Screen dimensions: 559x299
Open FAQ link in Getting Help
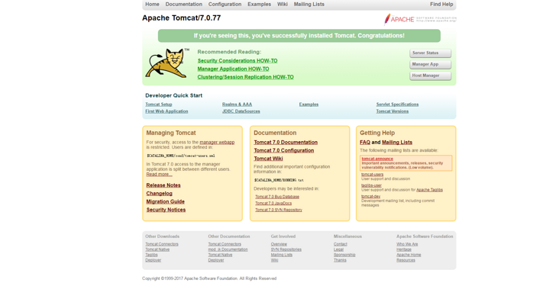pyautogui.click(x=365, y=143)
